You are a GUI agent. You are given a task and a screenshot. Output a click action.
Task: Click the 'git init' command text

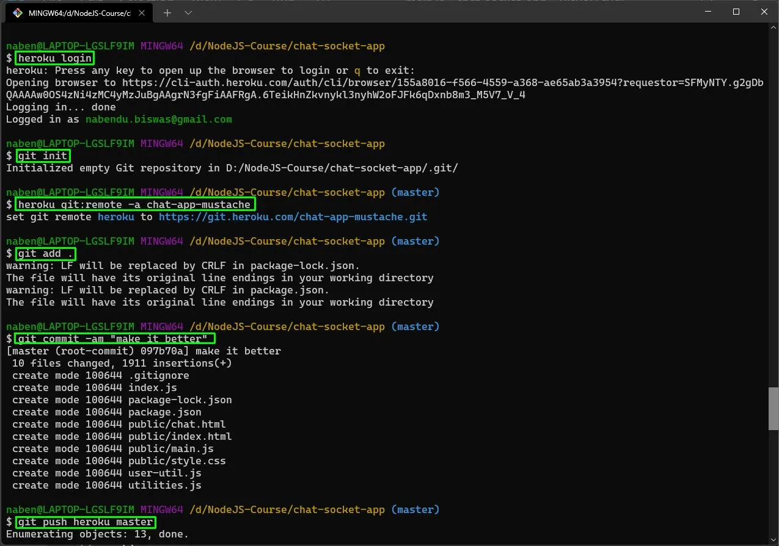coord(43,156)
